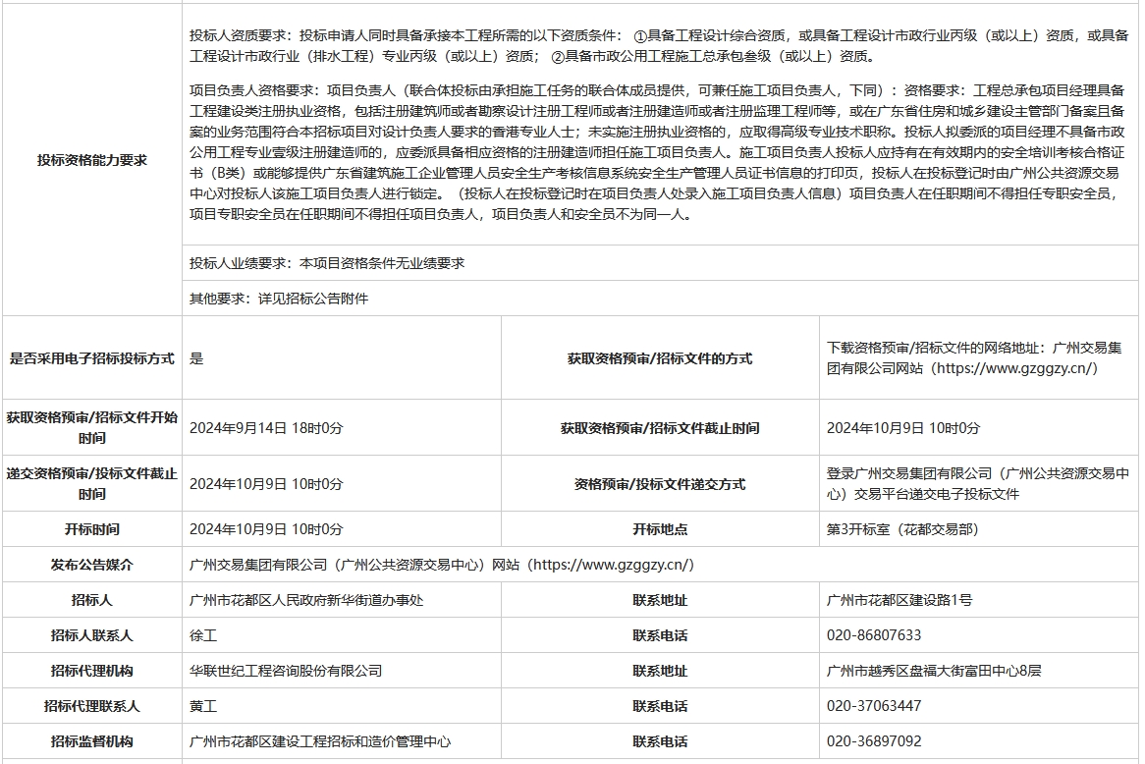Screen dimensions: 1145x764
Task: Click the 发布公告媒介 website text
Action: pyautogui.click(x=442, y=565)
